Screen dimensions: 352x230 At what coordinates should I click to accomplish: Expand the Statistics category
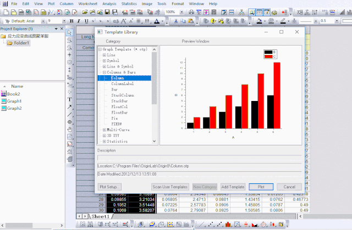point(104,142)
